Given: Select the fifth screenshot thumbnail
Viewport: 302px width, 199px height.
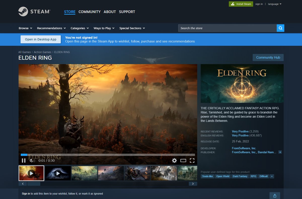Looking at the screenshot, I should (137, 173).
